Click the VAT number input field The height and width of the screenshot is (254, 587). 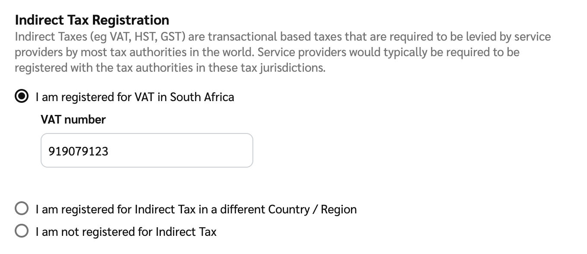[147, 150]
